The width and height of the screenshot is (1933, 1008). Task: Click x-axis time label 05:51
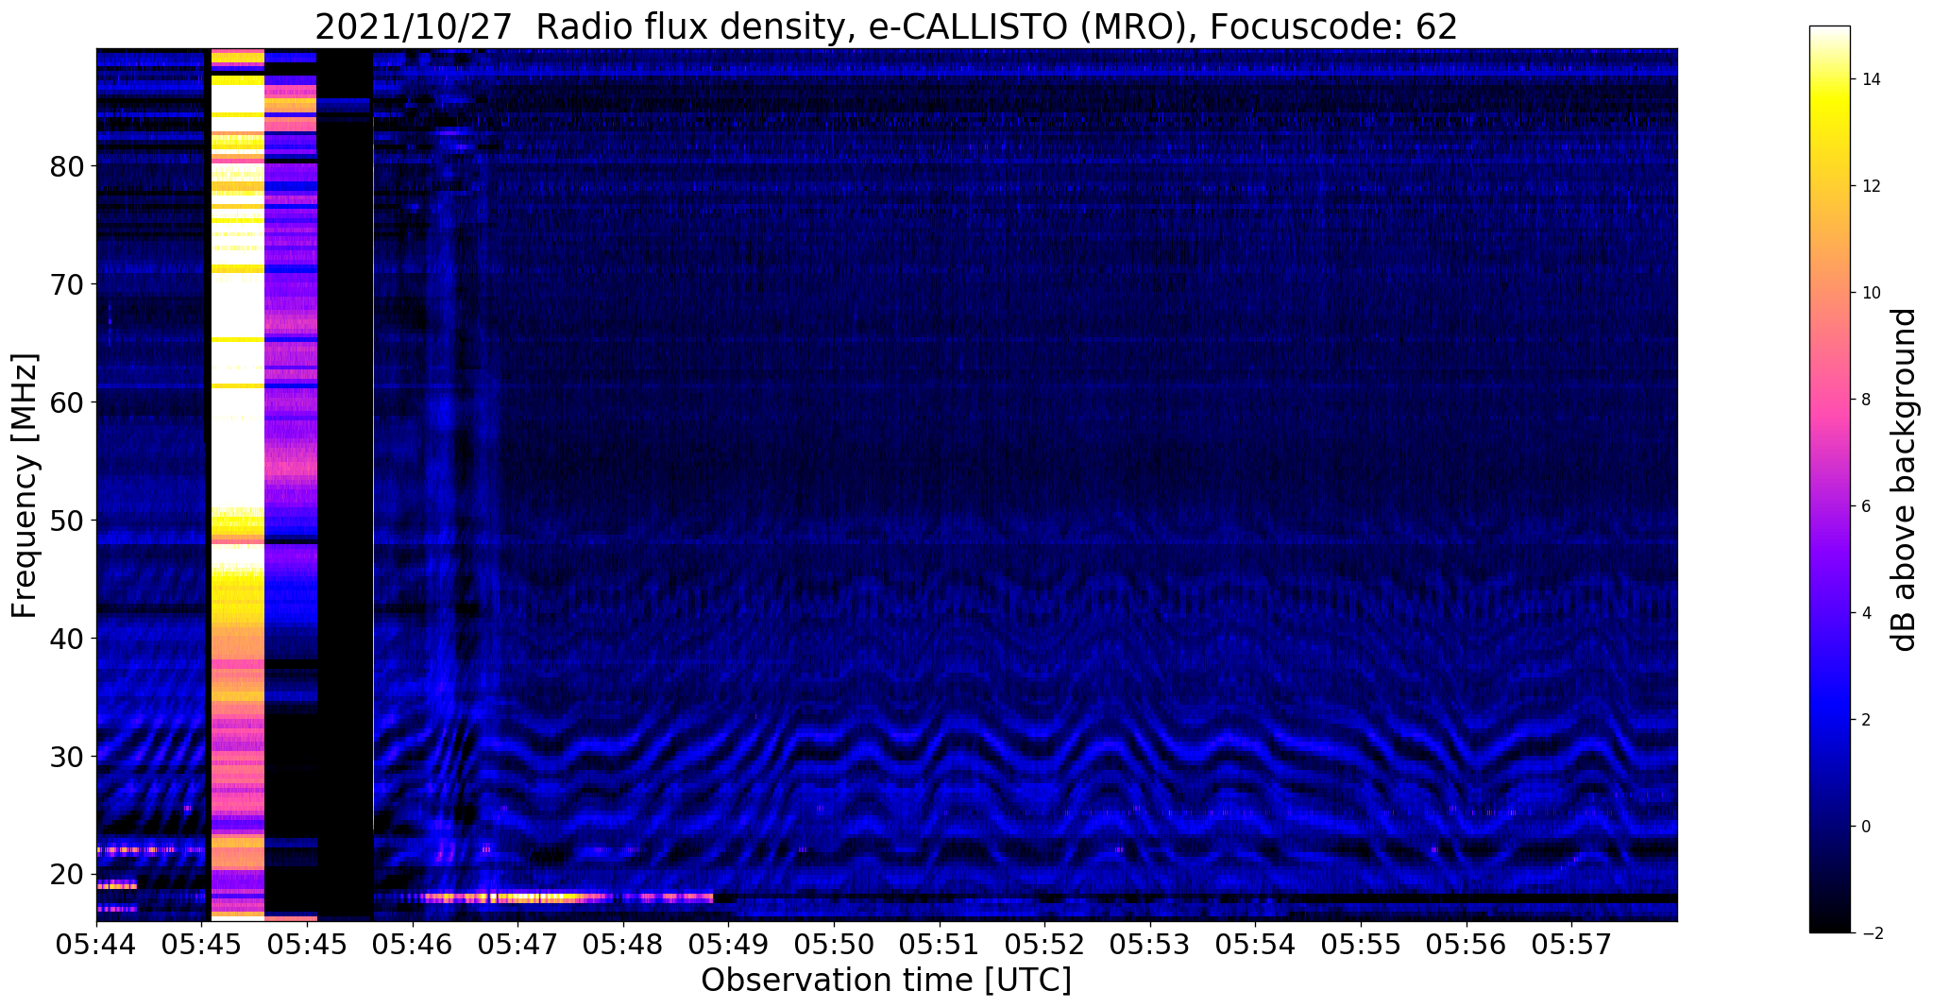coord(940,943)
